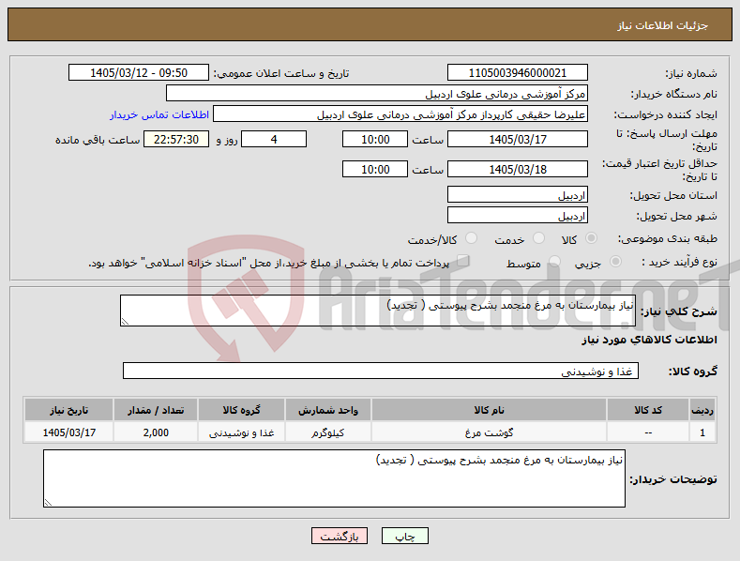Click the گروه کالا column header
This screenshot has height=561, width=740.
click(x=241, y=410)
